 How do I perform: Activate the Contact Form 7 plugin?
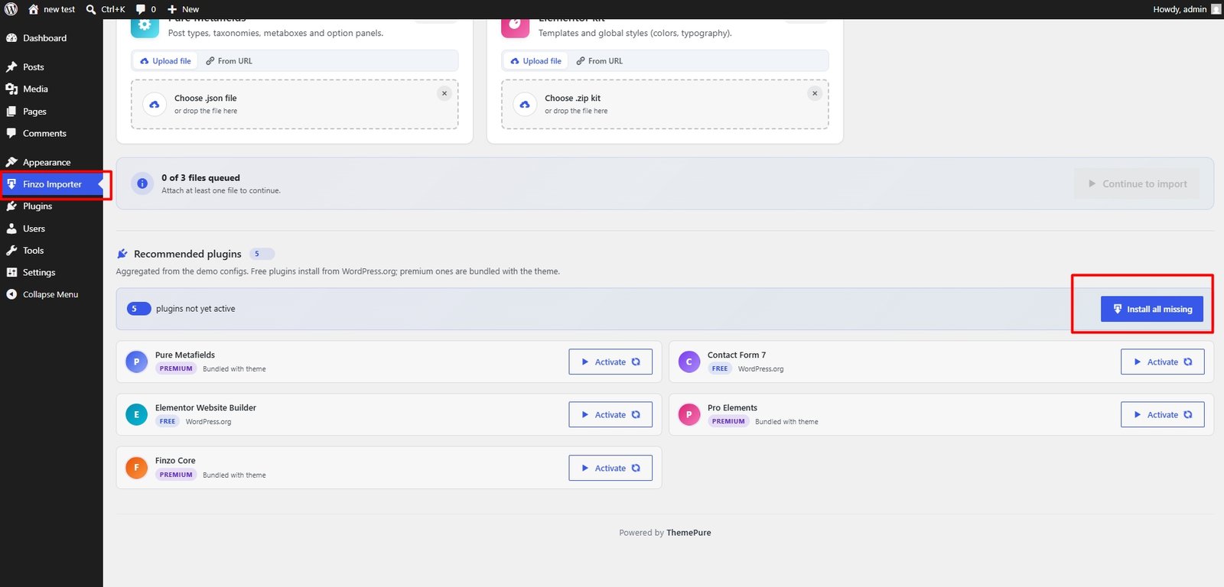coord(1163,362)
